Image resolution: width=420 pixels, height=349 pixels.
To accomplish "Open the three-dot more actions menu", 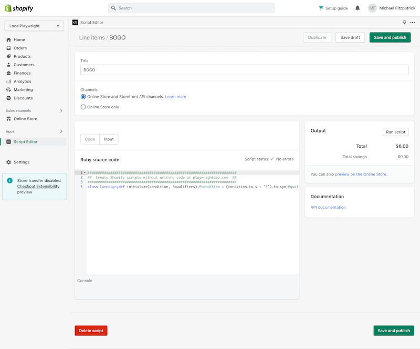I will (413, 23).
